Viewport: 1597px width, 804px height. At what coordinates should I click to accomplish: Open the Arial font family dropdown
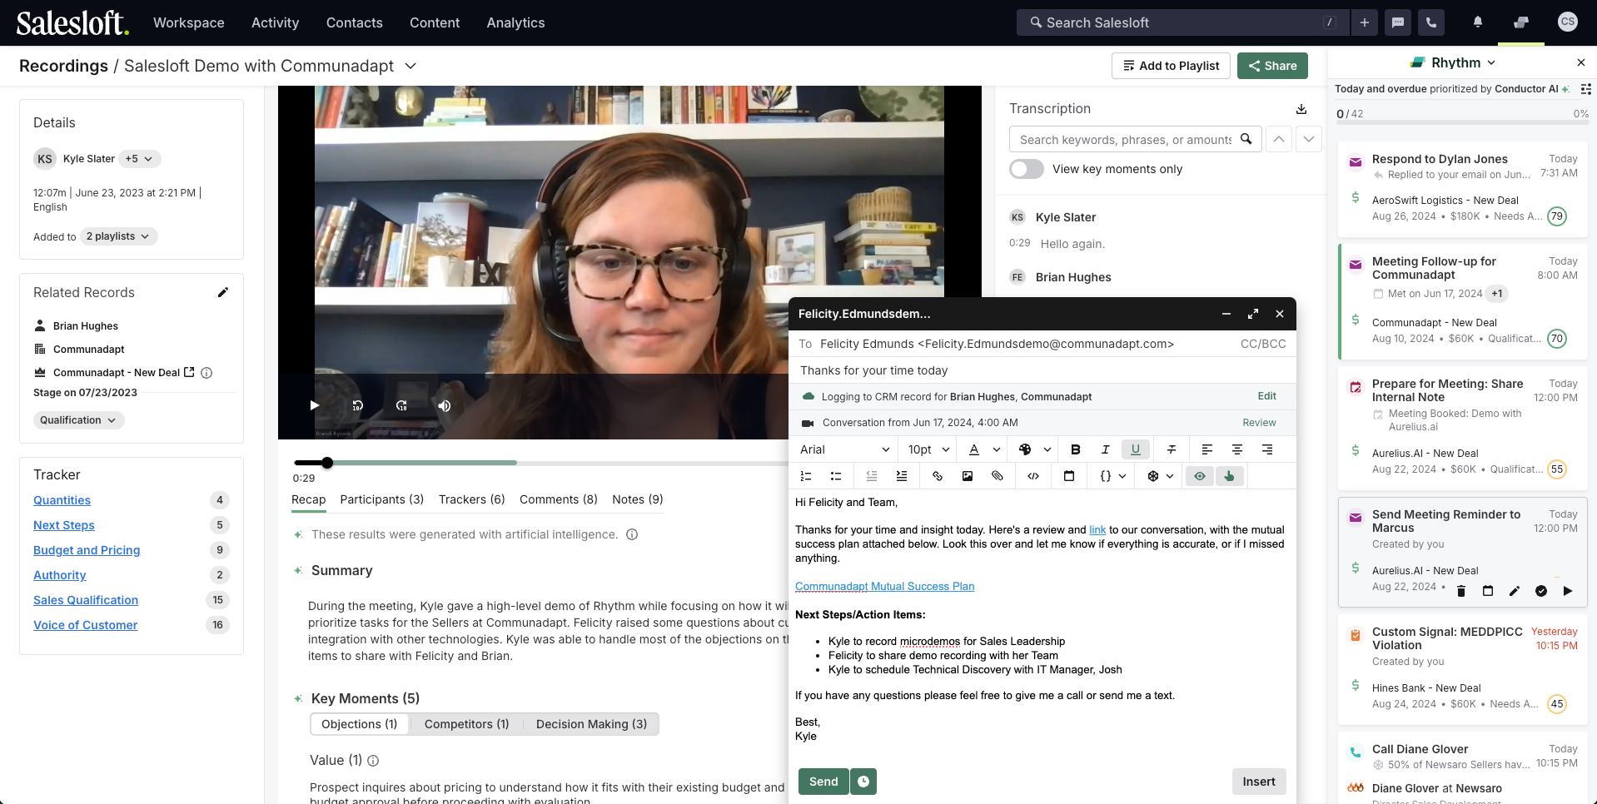coord(844,449)
